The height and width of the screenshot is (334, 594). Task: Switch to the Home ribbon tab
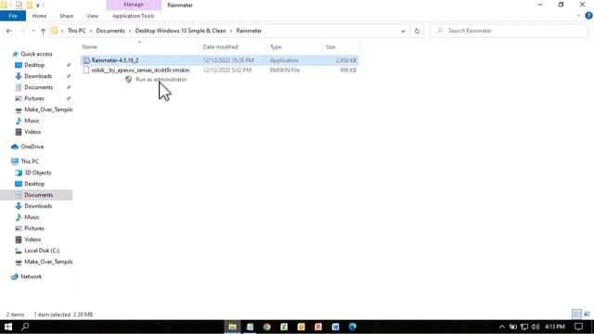(x=39, y=16)
